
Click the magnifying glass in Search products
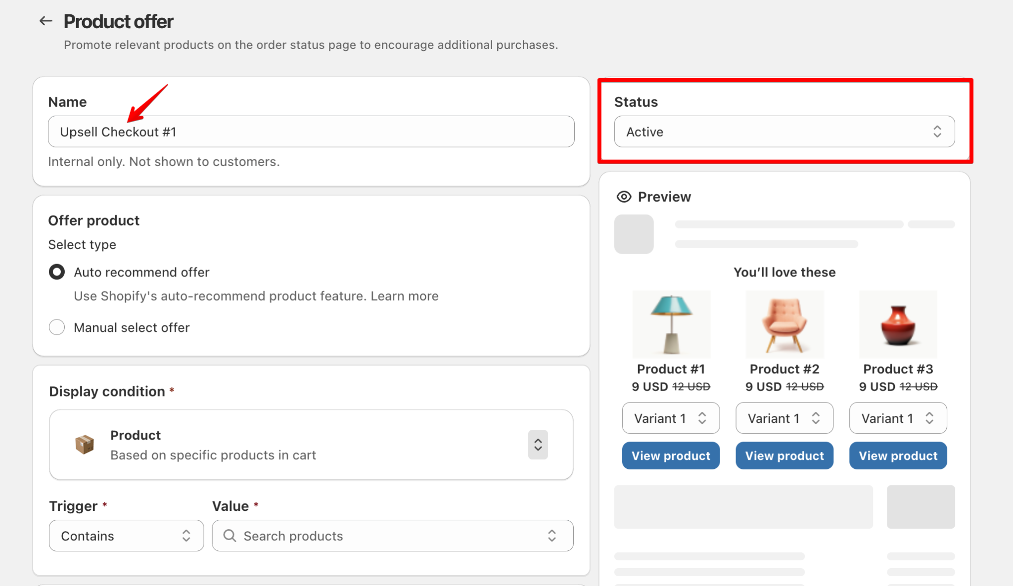[229, 536]
